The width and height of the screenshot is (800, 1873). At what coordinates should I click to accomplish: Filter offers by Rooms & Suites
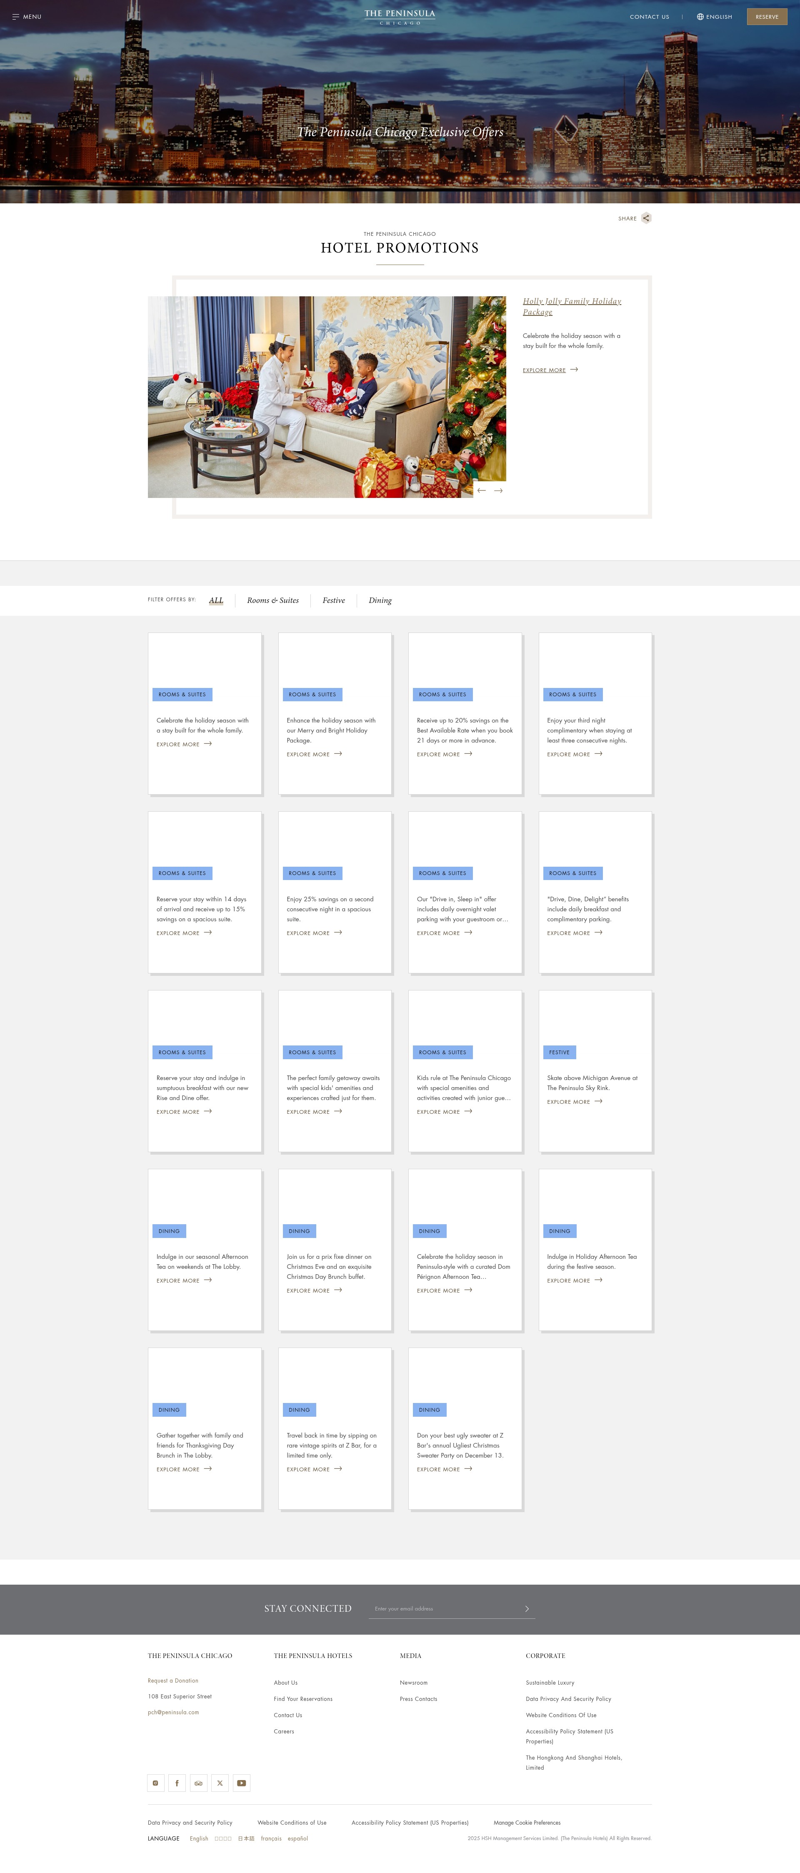(273, 600)
